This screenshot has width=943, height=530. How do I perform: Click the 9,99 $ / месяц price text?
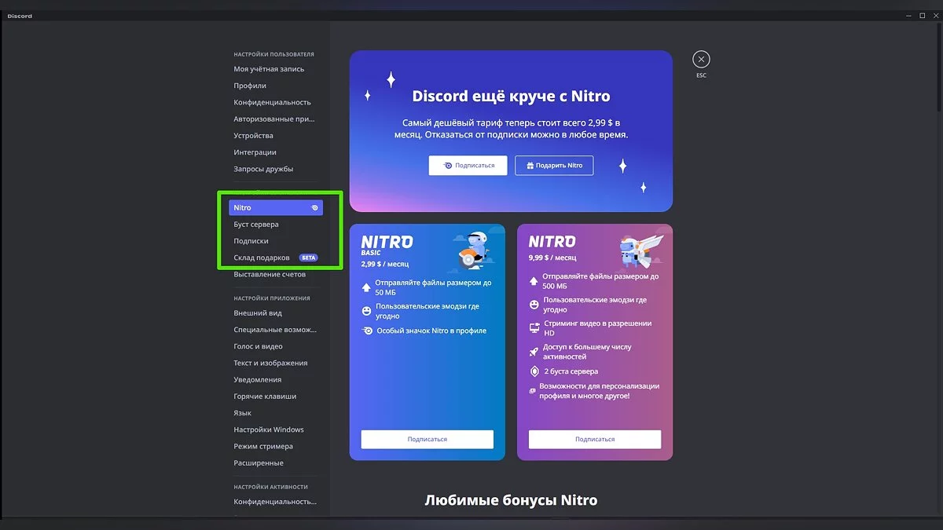552,257
